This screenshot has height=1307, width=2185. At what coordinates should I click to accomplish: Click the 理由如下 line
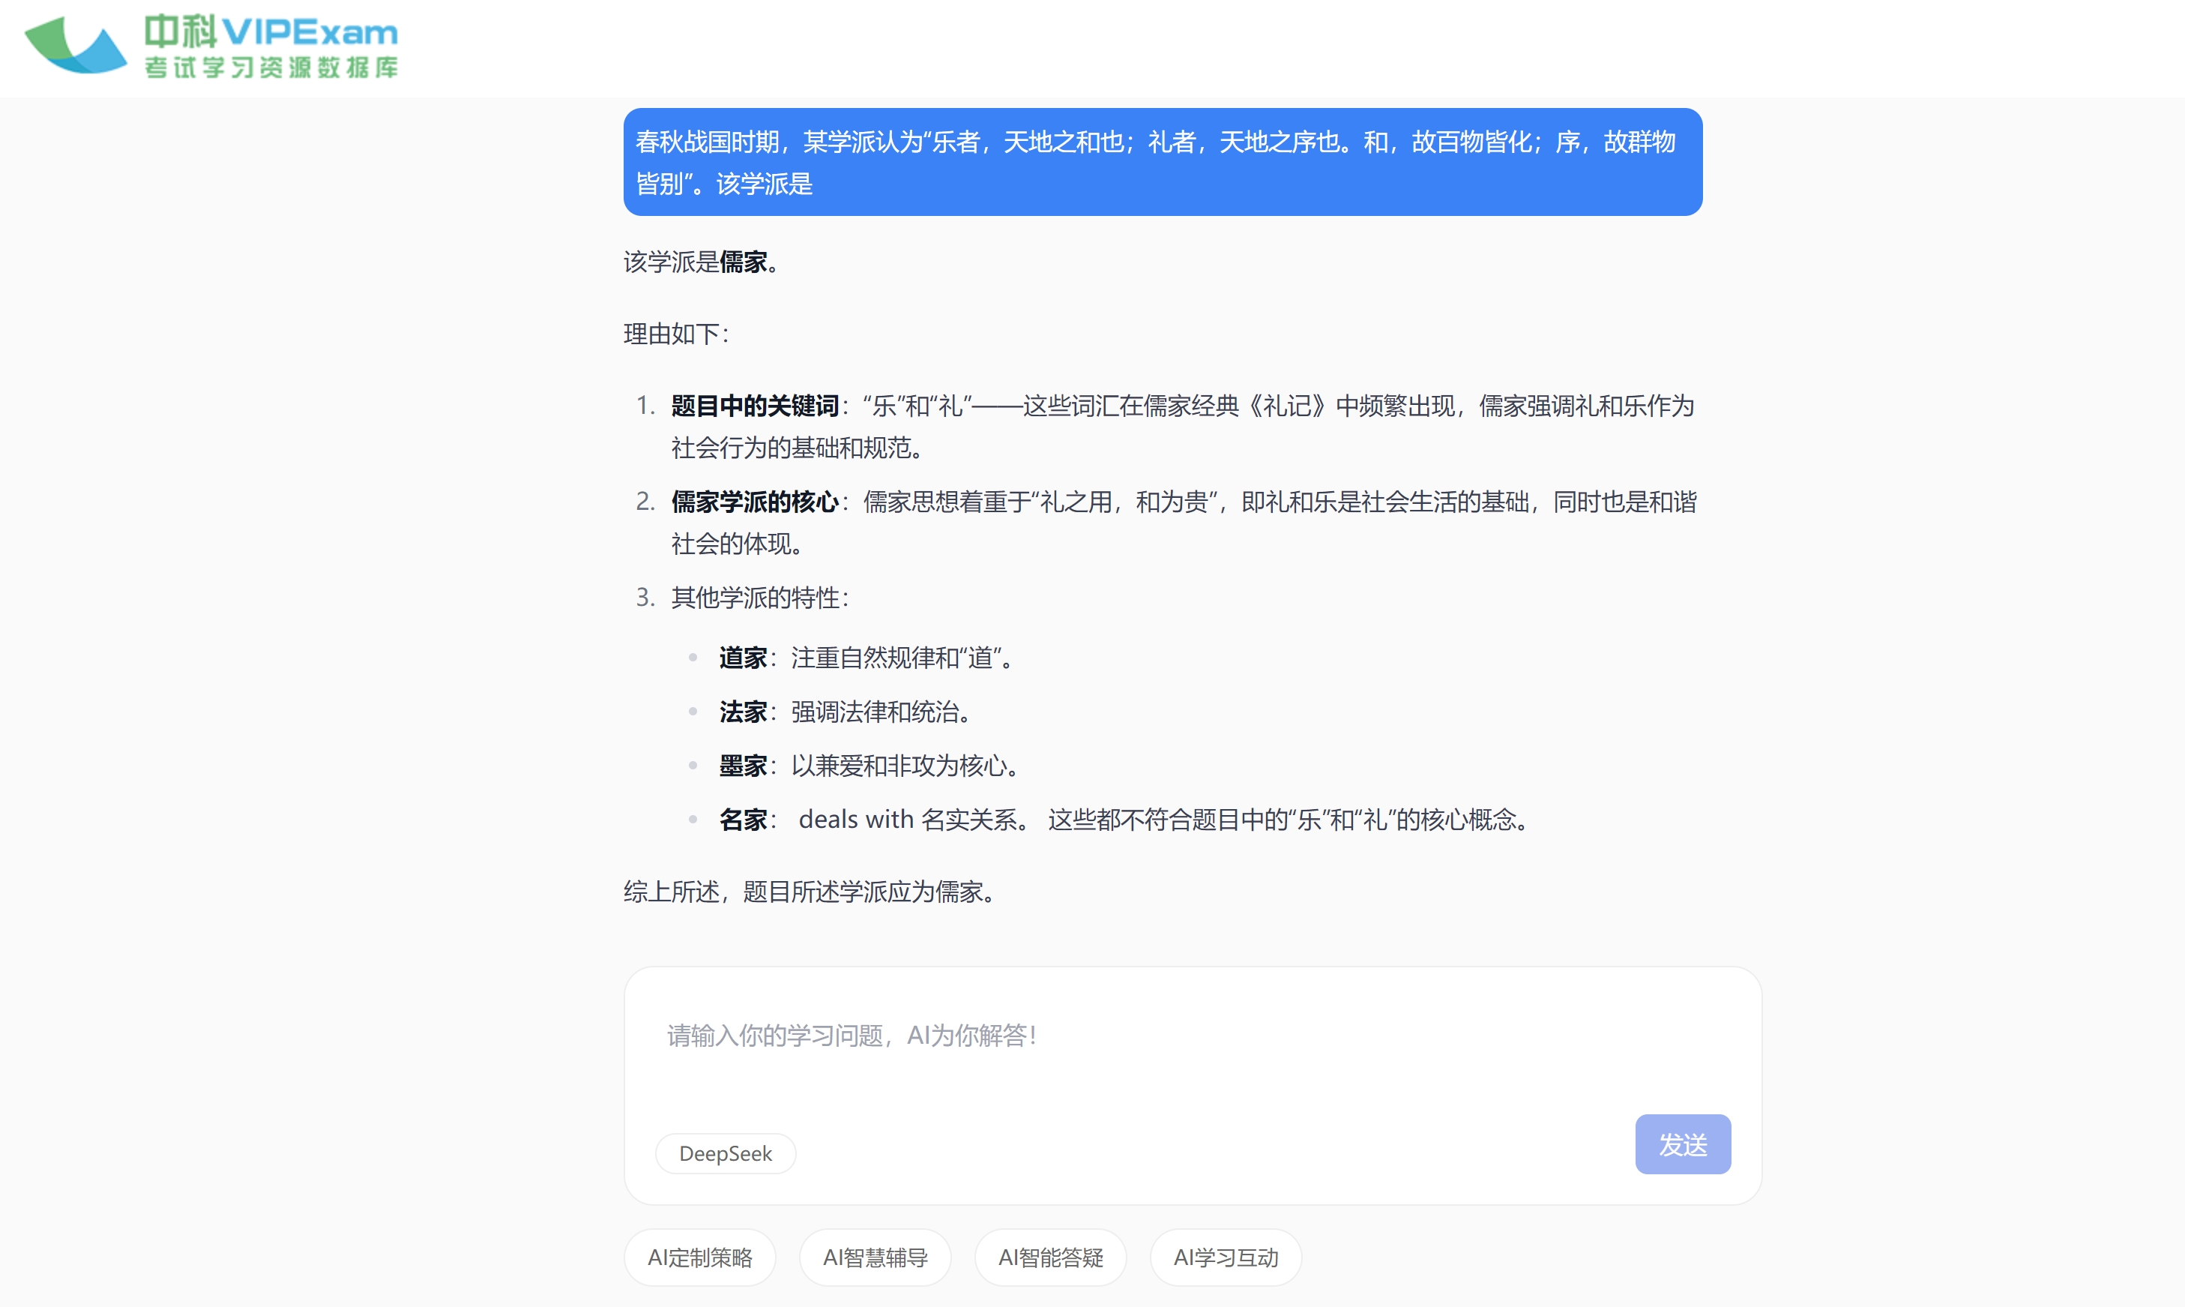coord(675,334)
